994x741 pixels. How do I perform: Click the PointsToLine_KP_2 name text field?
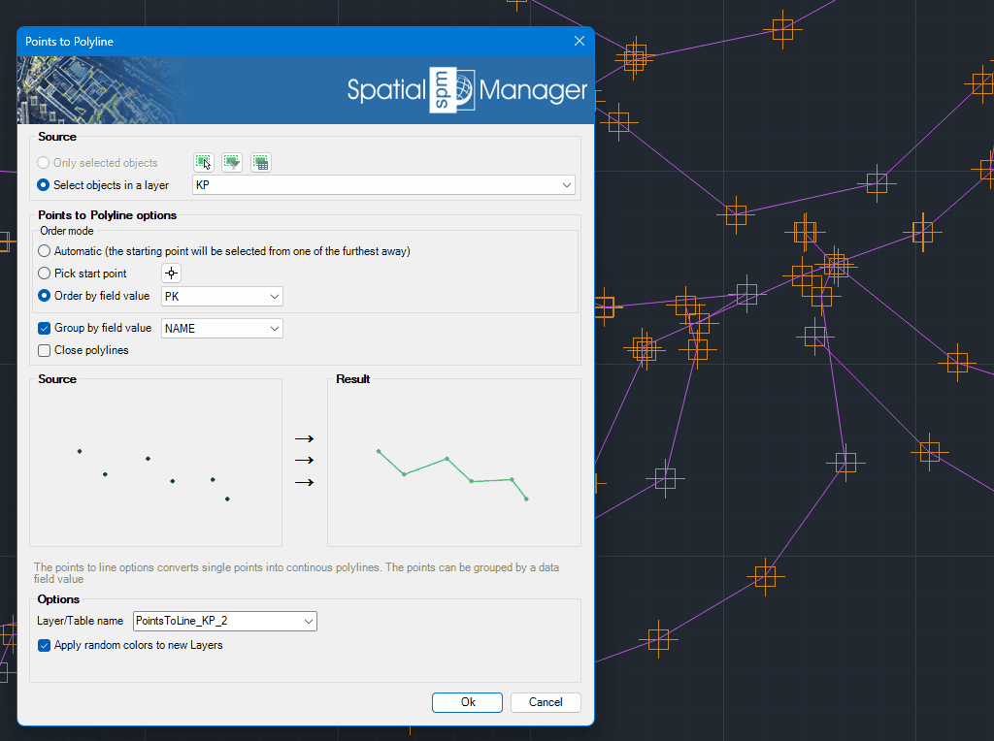pyautogui.click(x=216, y=622)
